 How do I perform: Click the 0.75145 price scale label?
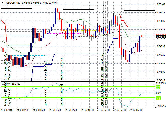pos(161,4)
